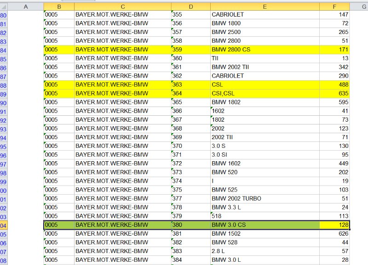Select the green-highlighted cell with code 380
Screen dimensions: 368x265
coord(190,225)
